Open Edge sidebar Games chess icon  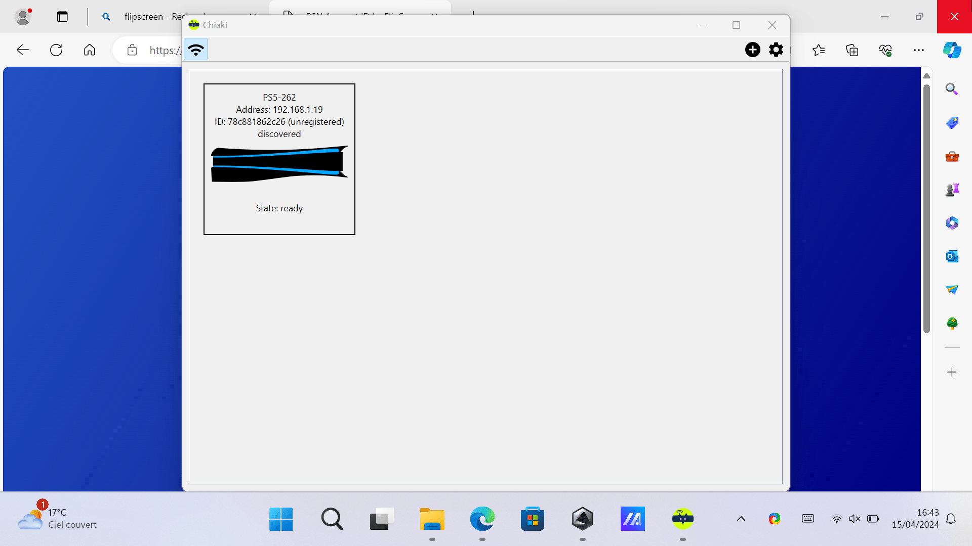(x=952, y=190)
